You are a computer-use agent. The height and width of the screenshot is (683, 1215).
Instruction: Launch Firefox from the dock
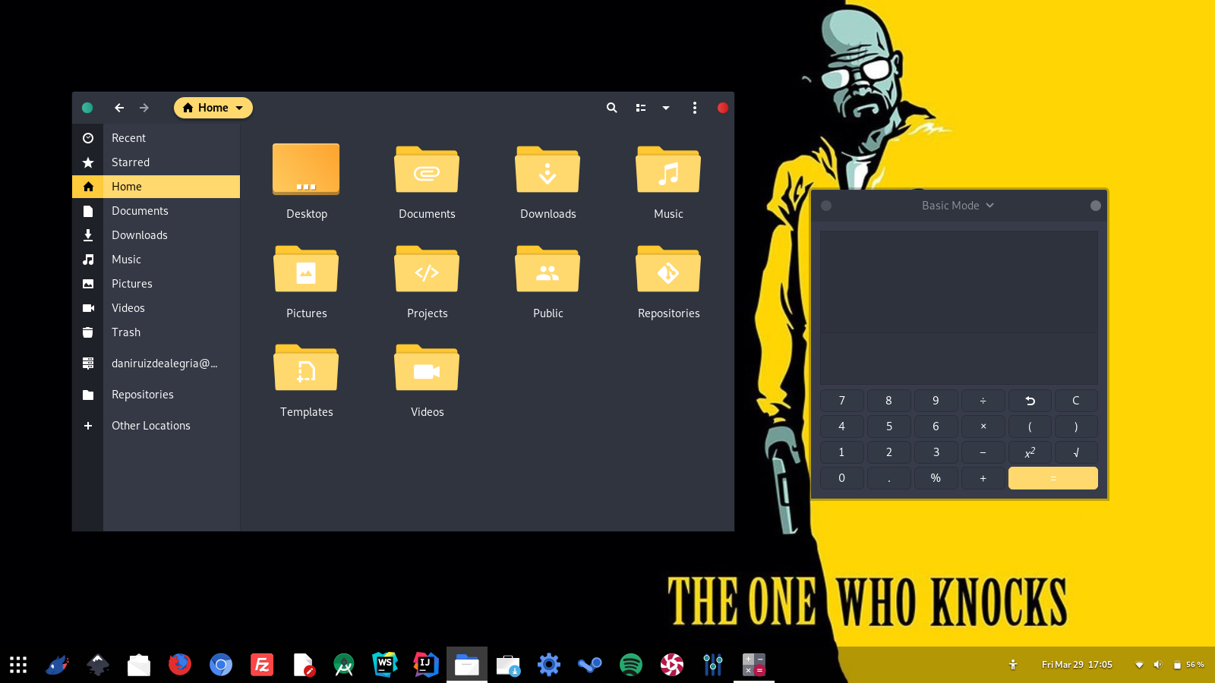coord(180,665)
